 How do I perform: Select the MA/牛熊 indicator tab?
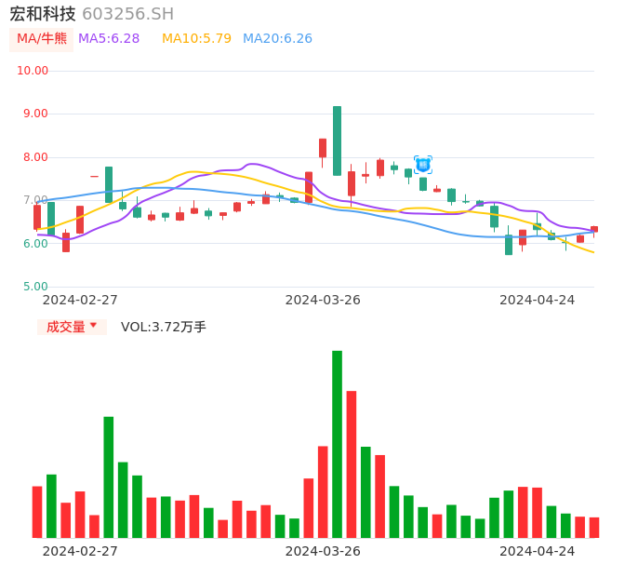42,39
